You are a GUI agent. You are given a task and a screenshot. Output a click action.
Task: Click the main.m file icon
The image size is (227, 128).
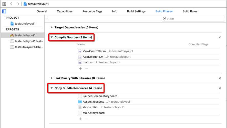[x=80, y=63]
